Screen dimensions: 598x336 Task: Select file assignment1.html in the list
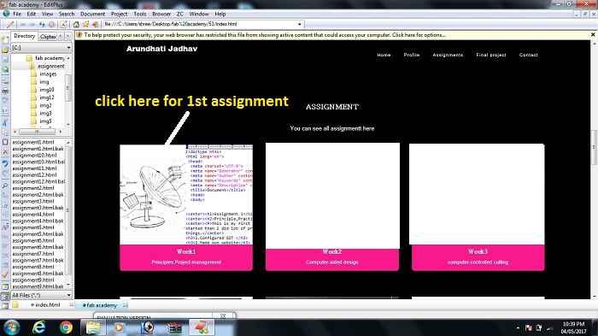click(33, 142)
